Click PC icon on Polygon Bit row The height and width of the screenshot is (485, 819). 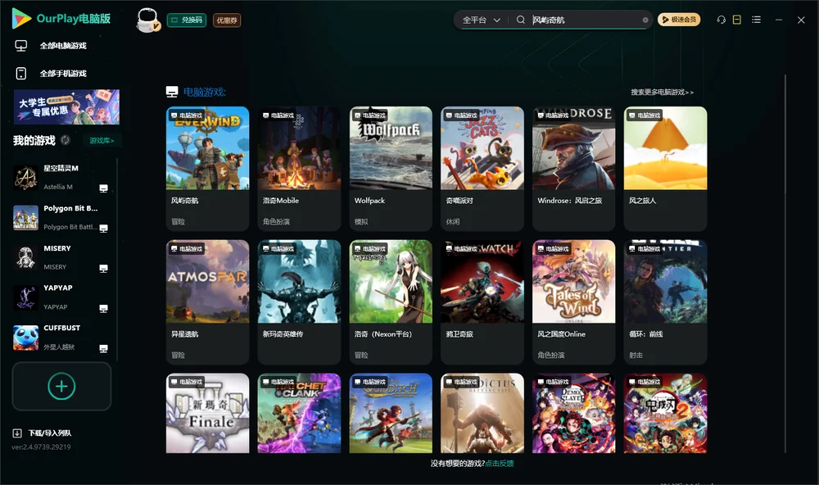coord(103,228)
